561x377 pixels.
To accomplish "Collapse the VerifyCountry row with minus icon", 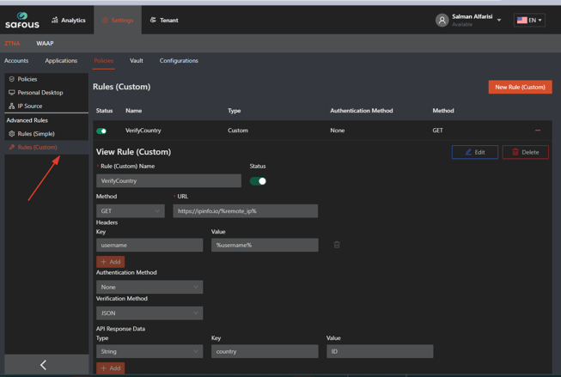I will (538, 131).
